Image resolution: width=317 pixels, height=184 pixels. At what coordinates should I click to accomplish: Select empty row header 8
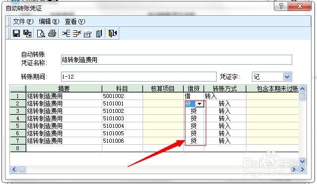coord(18,148)
